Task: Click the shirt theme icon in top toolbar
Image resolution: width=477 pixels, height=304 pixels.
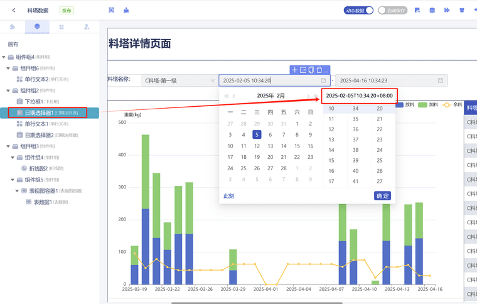Action: coord(462,10)
